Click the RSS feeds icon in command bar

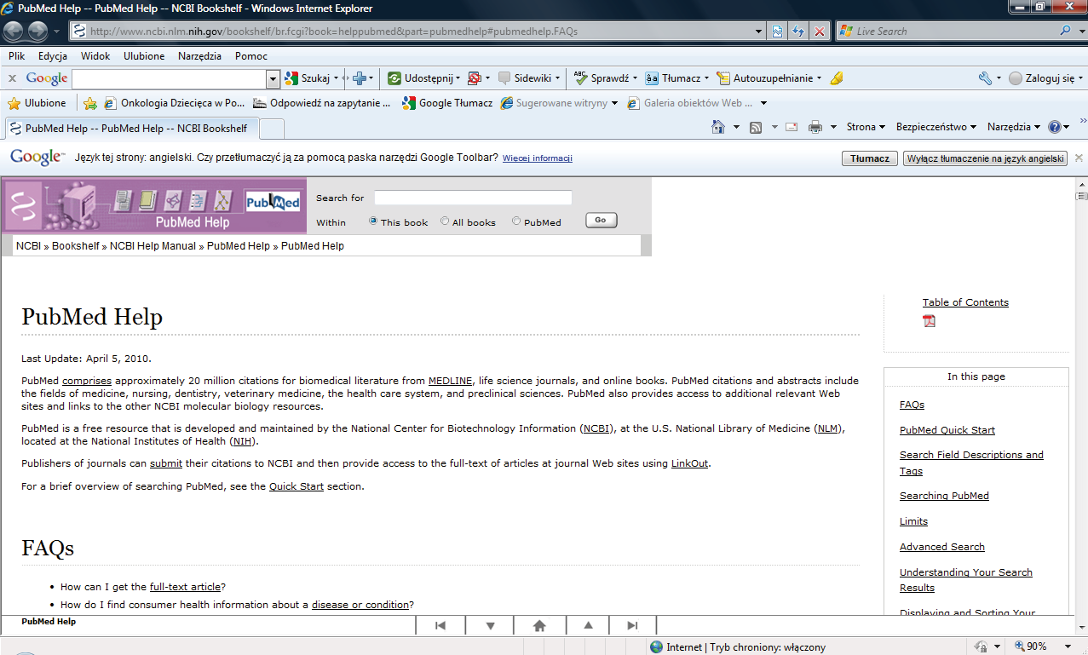click(x=756, y=127)
